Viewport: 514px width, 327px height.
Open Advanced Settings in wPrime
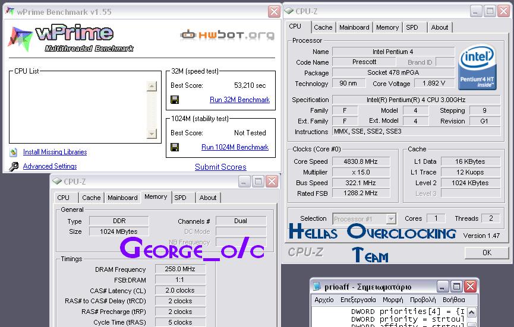tap(50, 166)
